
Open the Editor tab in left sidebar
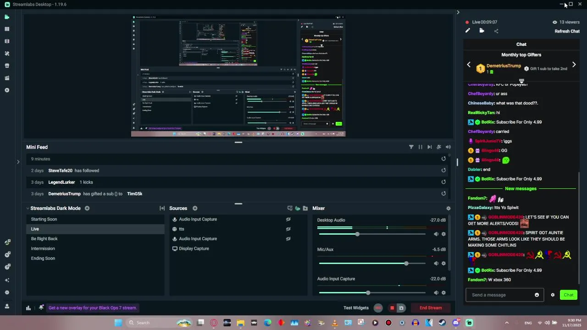(x=7, y=17)
